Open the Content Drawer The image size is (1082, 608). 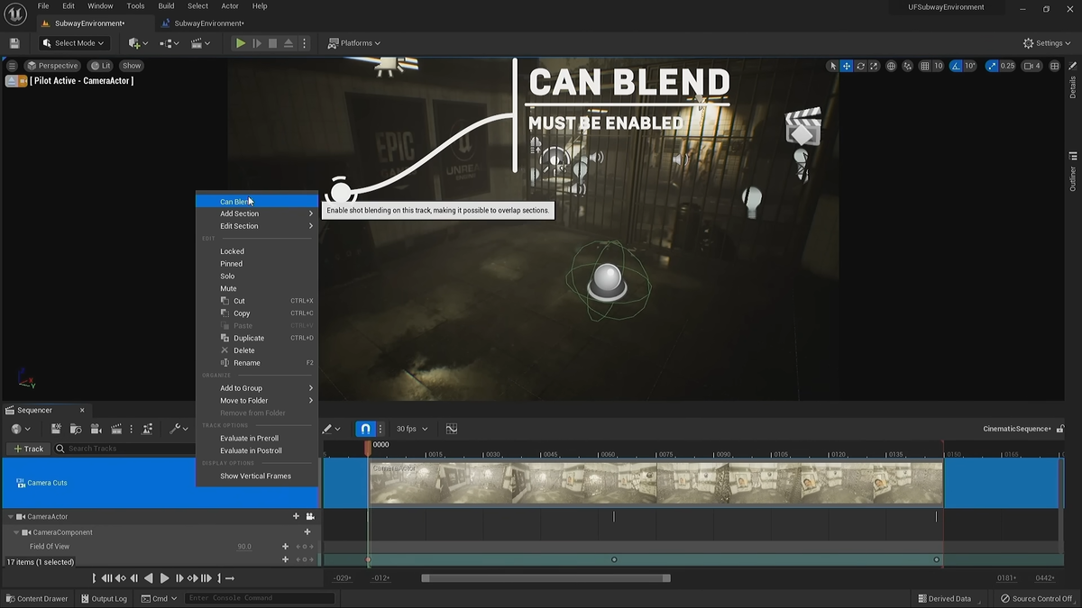coord(36,598)
